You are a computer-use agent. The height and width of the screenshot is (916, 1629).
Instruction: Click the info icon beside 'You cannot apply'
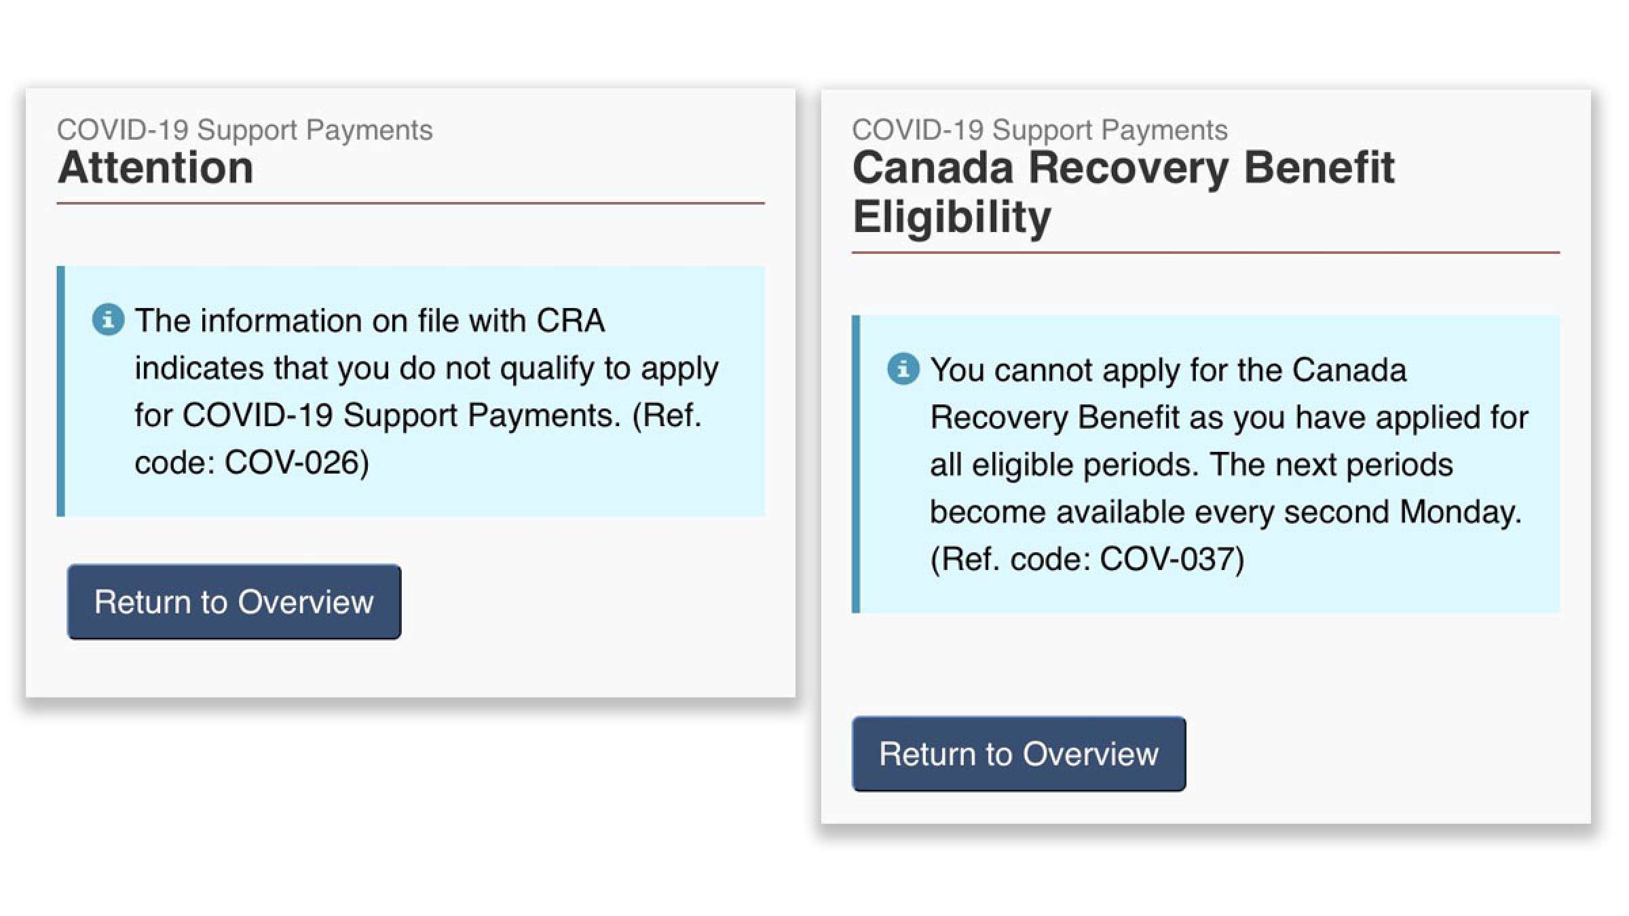point(903,369)
